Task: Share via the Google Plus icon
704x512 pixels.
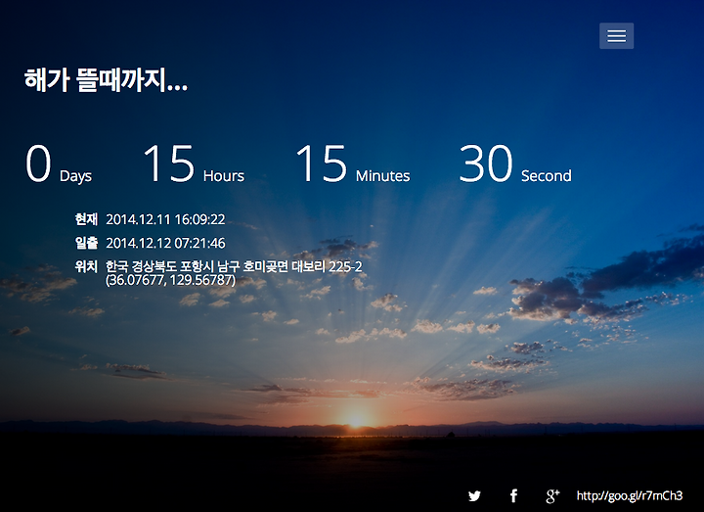Action: (x=552, y=495)
